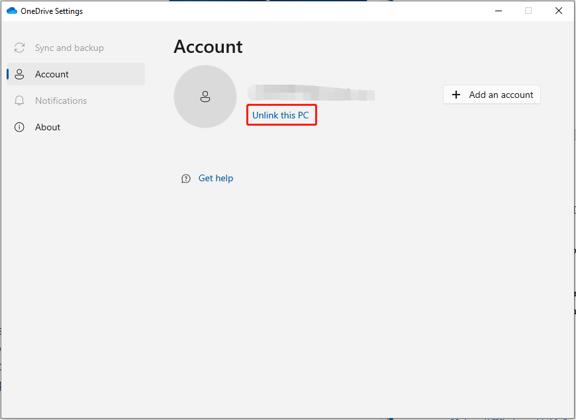Minimize the OneDrive Settings window

[x=498, y=11]
